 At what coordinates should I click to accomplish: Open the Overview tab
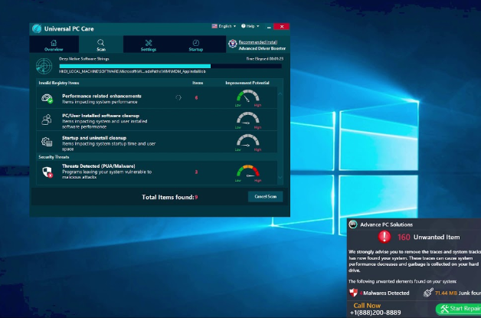(x=54, y=44)
